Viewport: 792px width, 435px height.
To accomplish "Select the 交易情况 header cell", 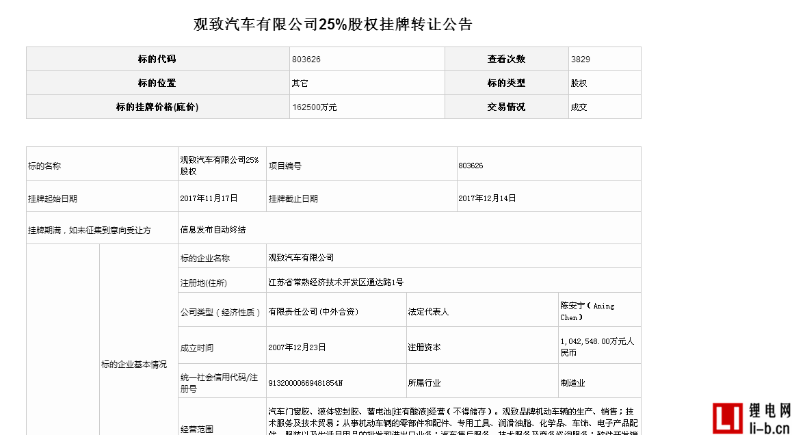I will 507,107.
